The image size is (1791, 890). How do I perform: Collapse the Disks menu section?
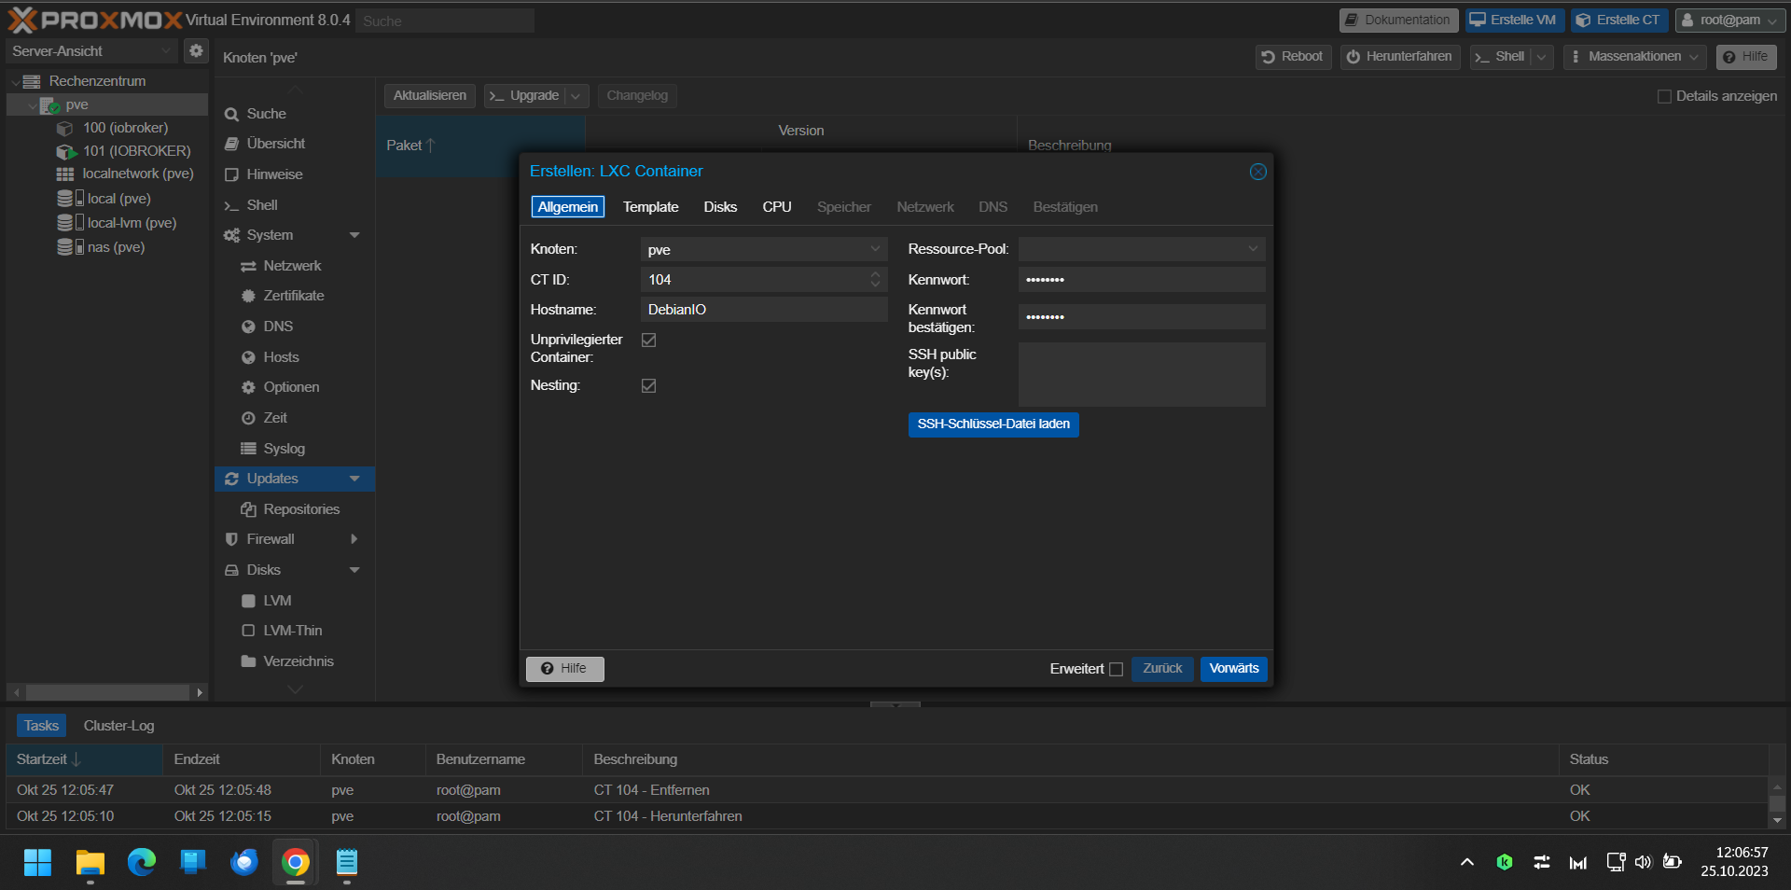[354, 570]
